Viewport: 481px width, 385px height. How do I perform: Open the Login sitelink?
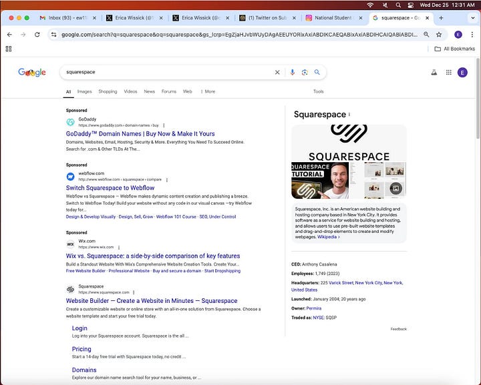tap(79, 328)
